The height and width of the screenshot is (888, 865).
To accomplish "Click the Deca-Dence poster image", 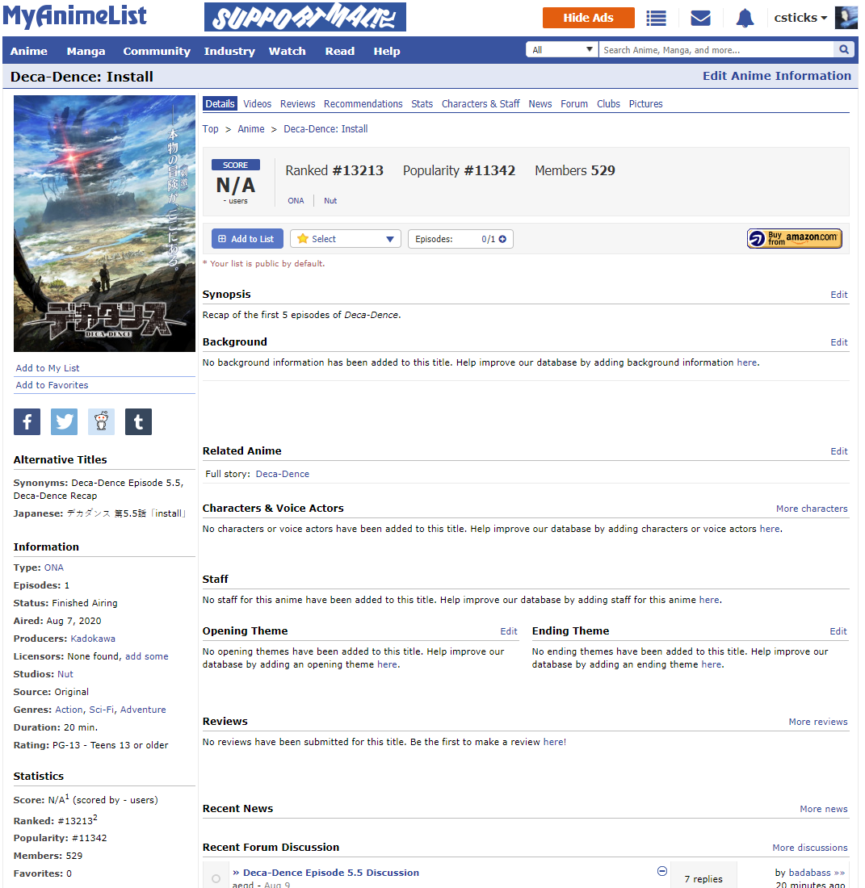I will (x=104, y=223).
